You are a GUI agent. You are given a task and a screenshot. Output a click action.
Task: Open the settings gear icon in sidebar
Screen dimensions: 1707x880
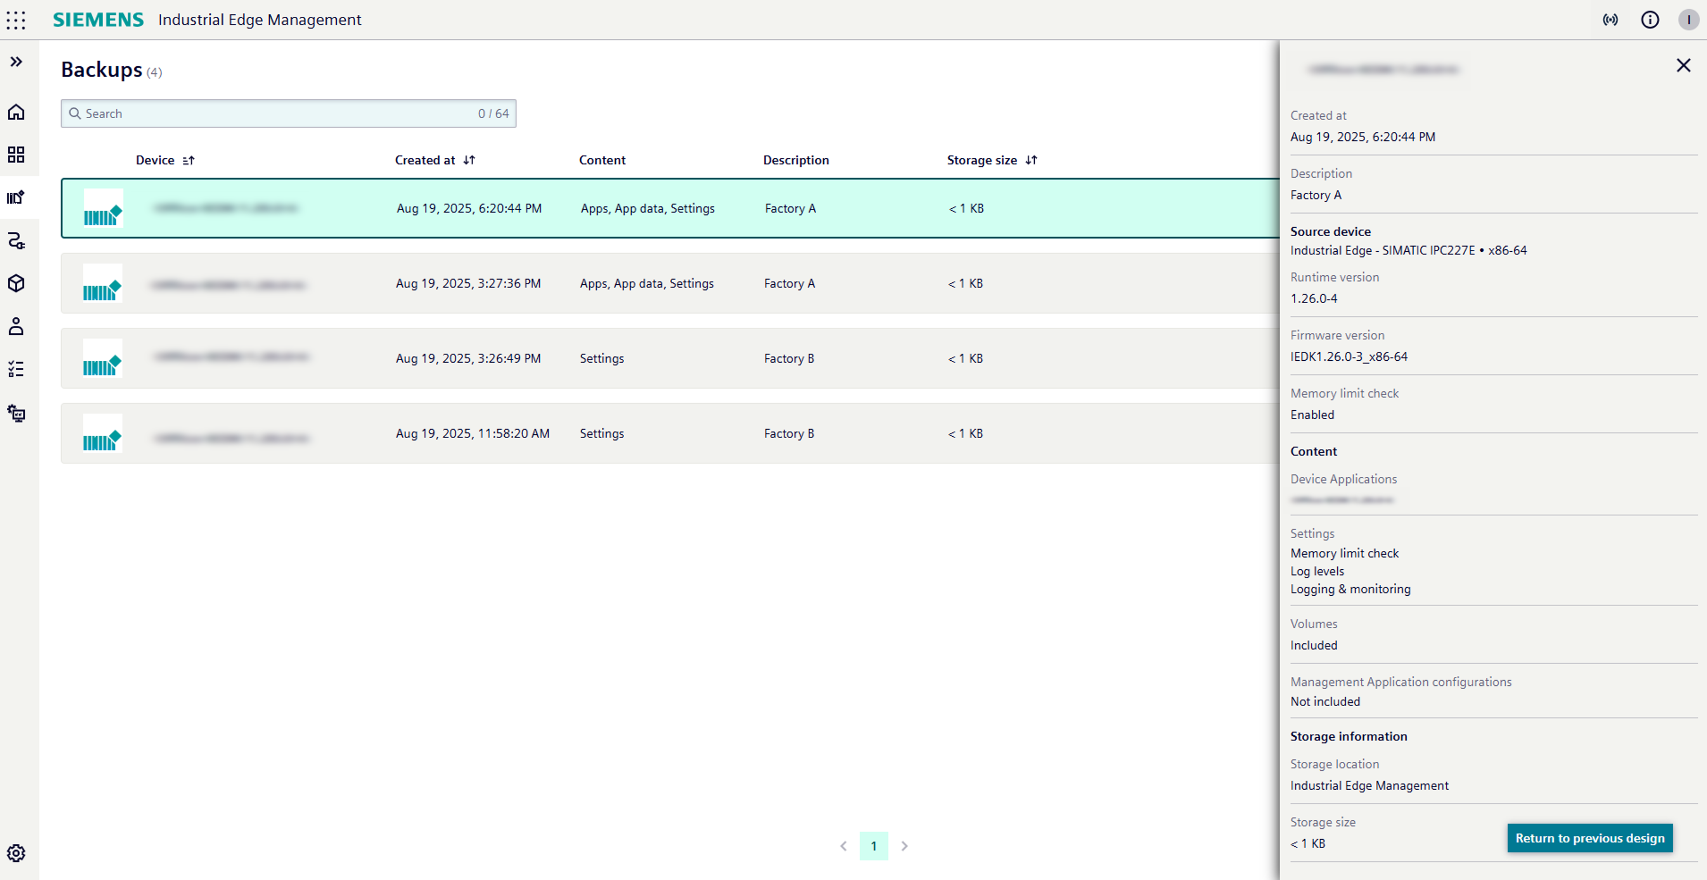(16, 853)
